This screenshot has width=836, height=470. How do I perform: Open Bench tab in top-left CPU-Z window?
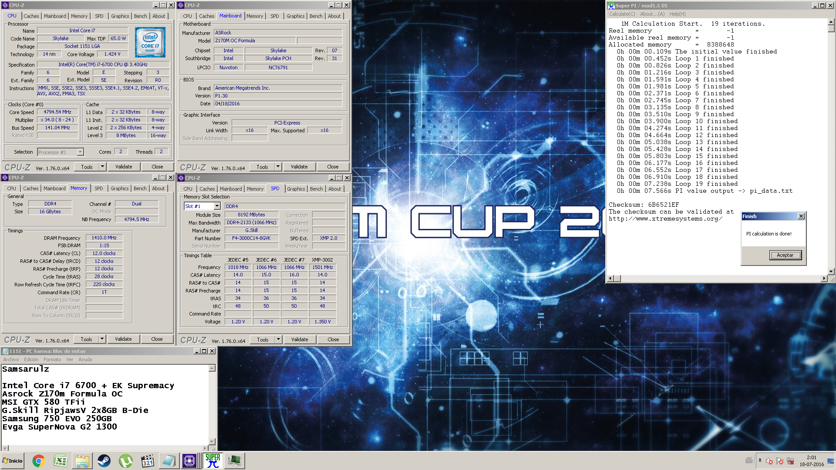pos(141,16)
